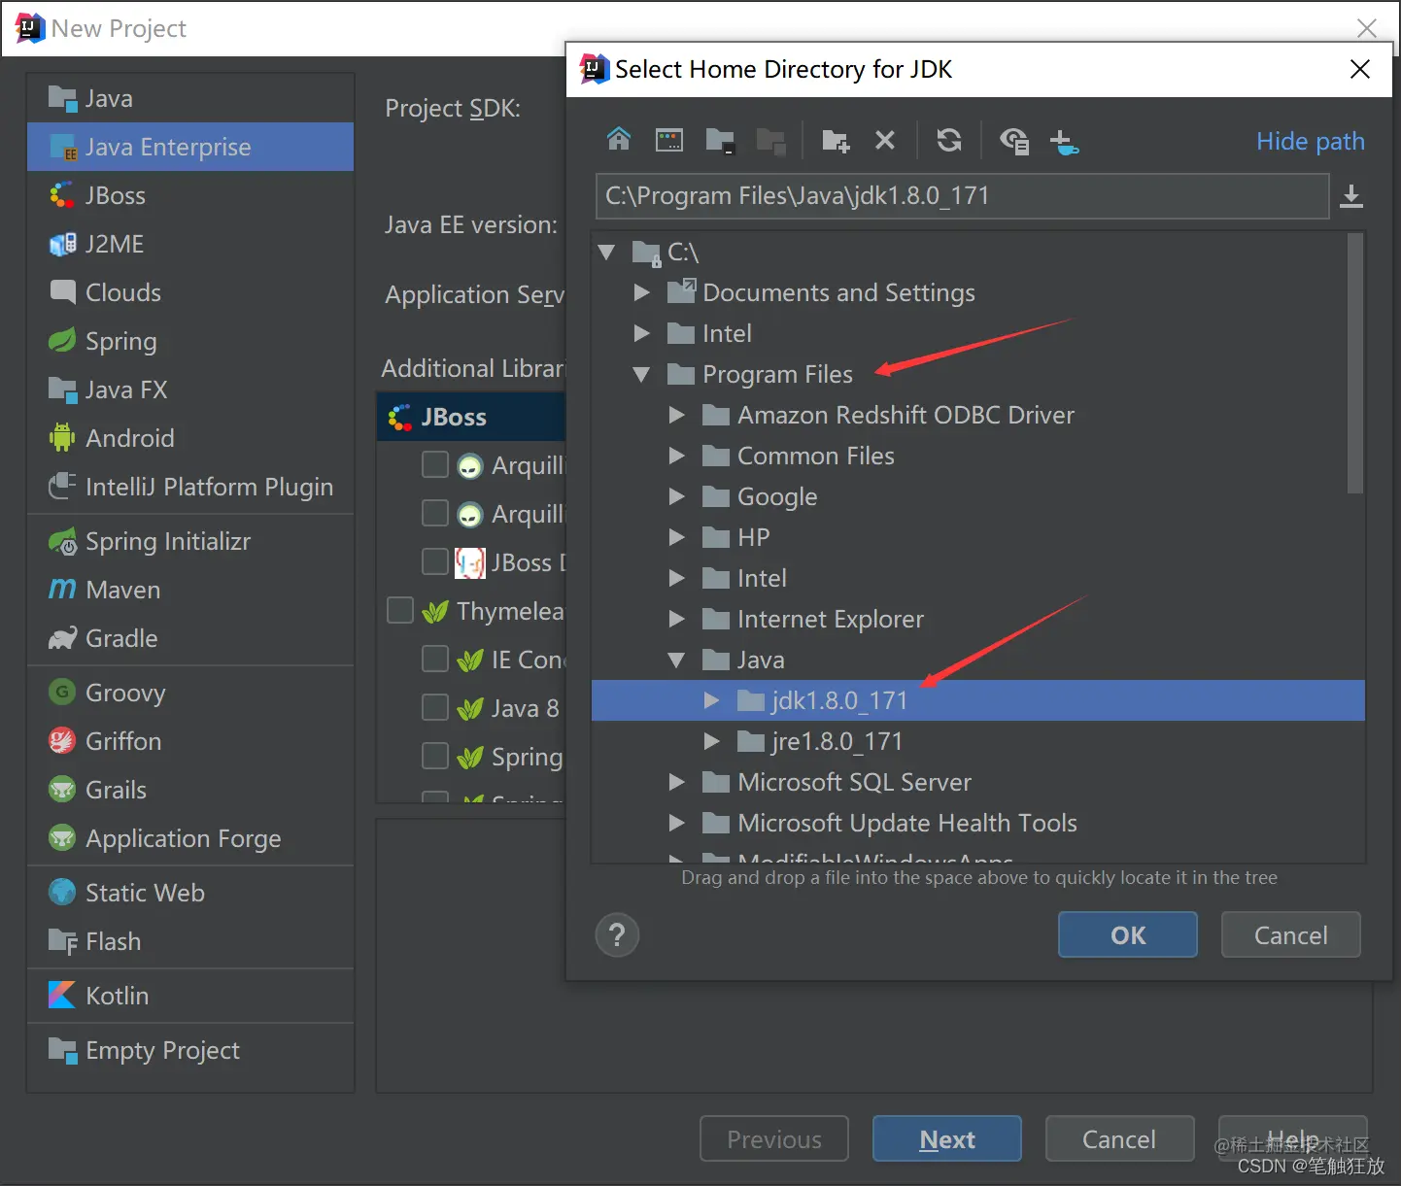This screenshot has height=1186, width=1401.
Task: Select Java in the project type list
Action: coord(190,98)
